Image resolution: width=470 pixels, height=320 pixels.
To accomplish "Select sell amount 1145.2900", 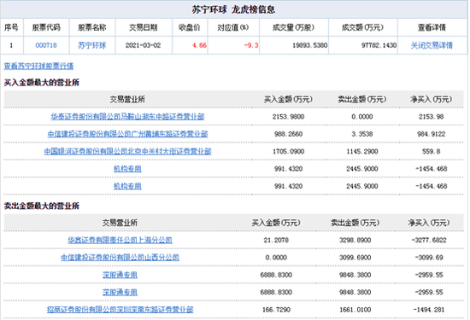I will pos(362,151).
